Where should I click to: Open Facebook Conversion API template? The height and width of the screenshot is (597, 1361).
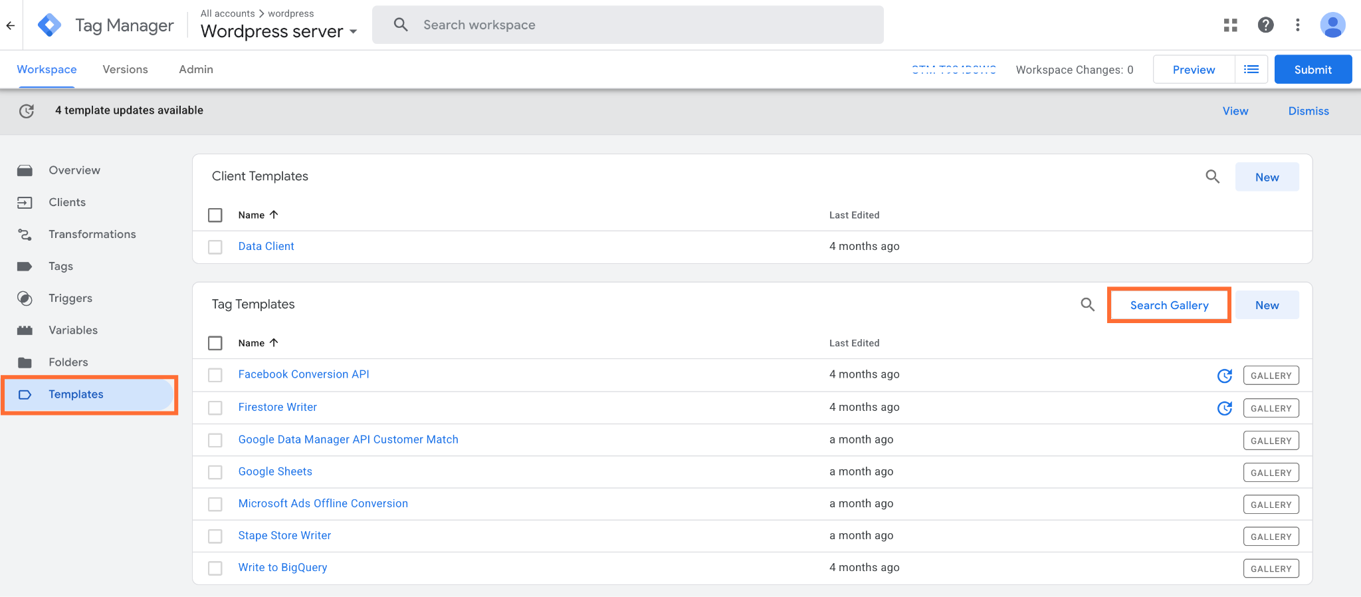pyautogui.click(x=304, y=374)
